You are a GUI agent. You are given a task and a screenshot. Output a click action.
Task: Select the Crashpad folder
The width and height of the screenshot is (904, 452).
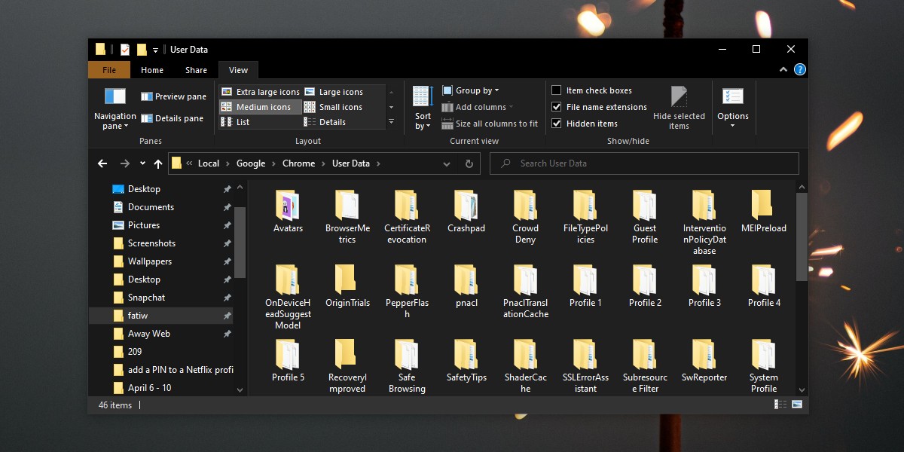(x=466, y=212)
